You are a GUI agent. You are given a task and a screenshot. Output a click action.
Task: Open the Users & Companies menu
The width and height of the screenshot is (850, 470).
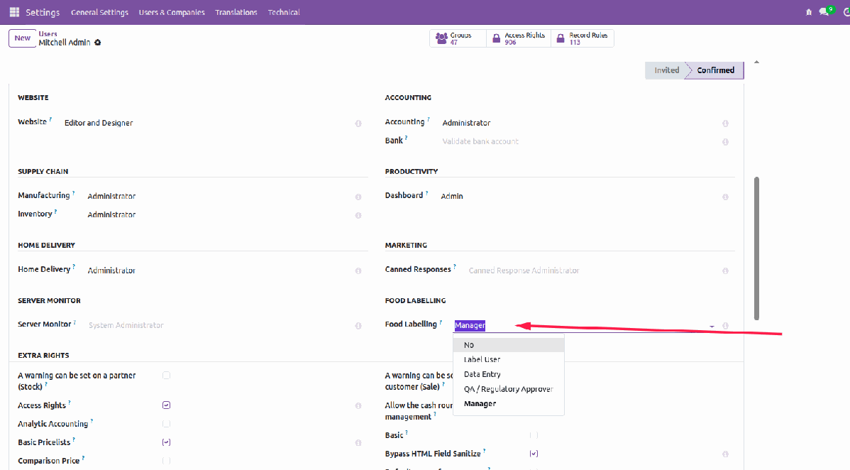pos(172,12)
